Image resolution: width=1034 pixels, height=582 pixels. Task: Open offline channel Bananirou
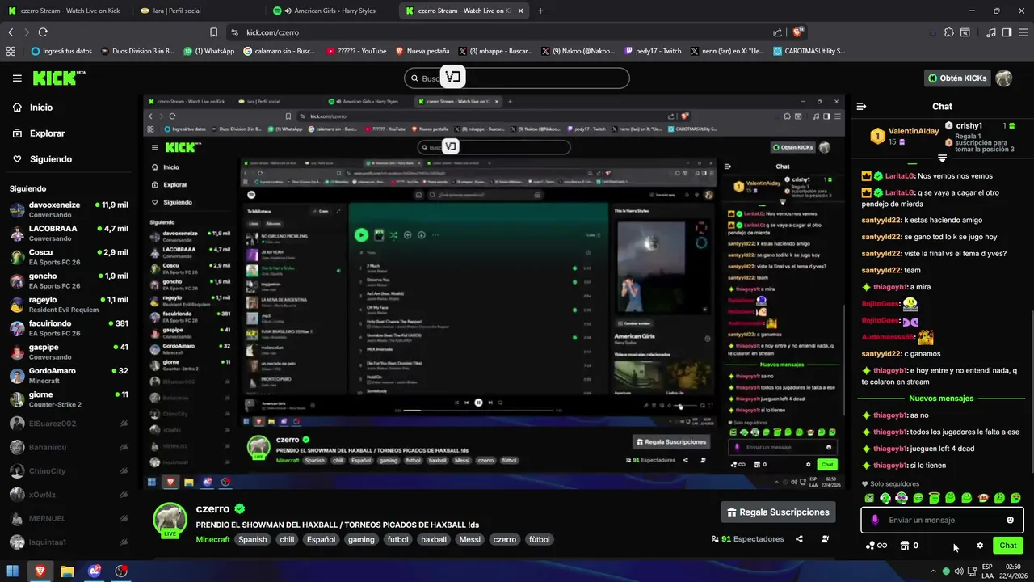(x=69, y=447)
